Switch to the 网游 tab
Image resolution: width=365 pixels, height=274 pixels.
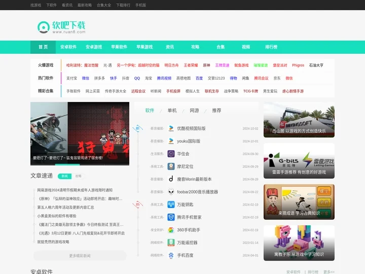pyautogui.click(x=194, y=111)
